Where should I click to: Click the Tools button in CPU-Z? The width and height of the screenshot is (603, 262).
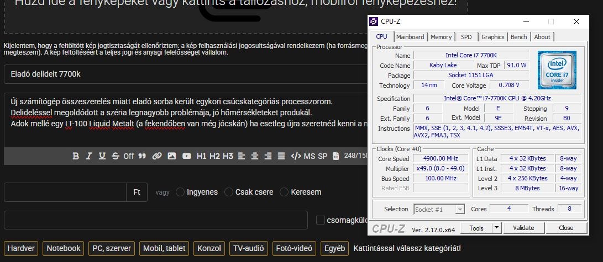pos(476,228)
